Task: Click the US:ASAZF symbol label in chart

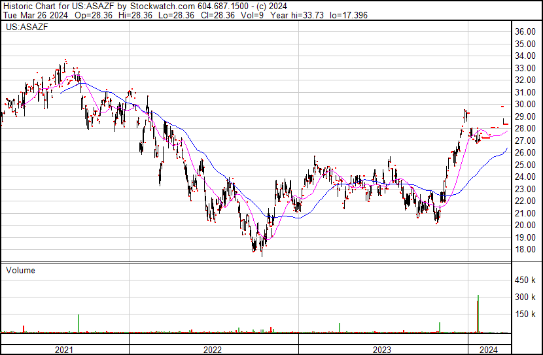Action: pos(27,27)
